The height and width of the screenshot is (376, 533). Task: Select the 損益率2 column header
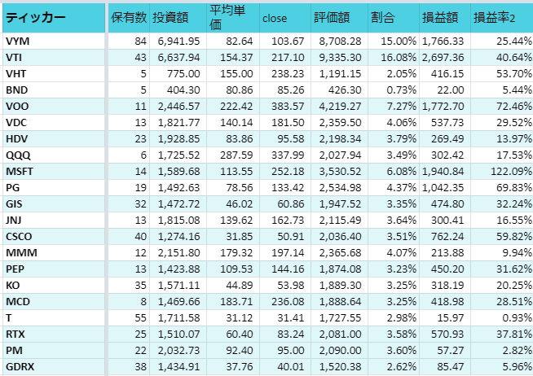[x=502, y=18]
